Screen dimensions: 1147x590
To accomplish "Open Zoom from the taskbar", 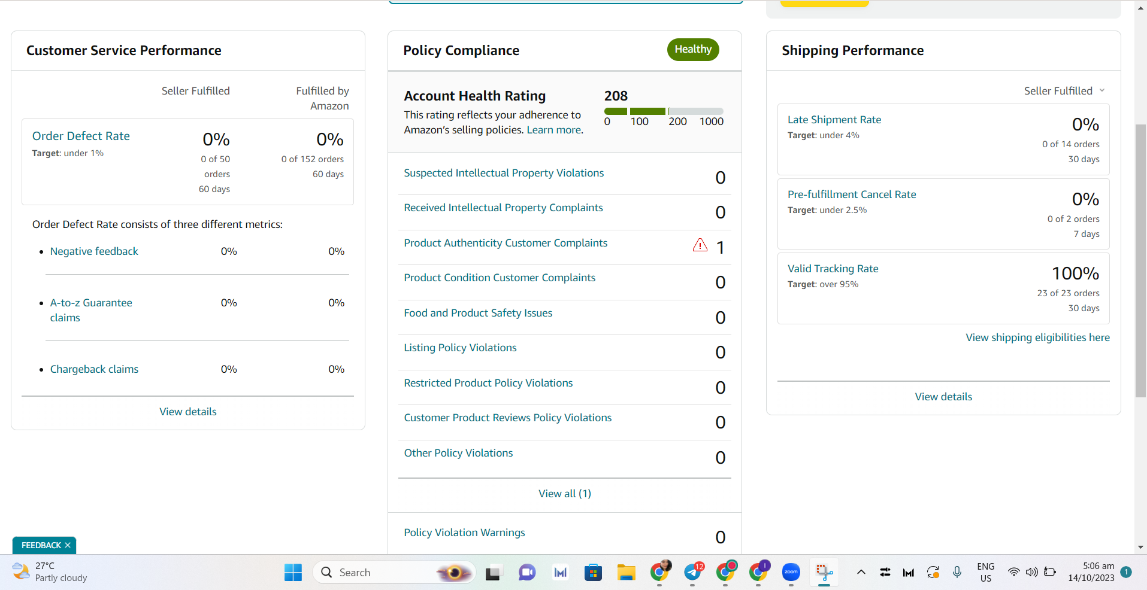I will coord(791,573).
